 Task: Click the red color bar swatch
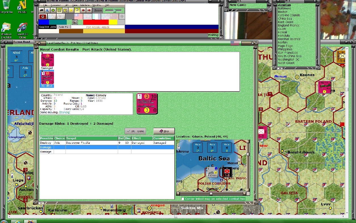pos(96,22)
